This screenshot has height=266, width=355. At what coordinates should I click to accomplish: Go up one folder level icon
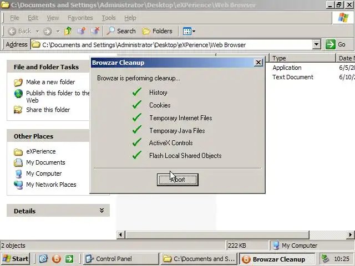(x=68, y=31)
